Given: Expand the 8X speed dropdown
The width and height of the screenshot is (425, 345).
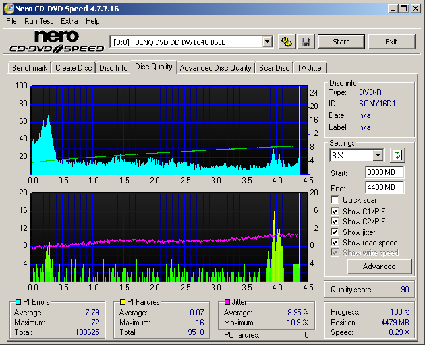Looking at the screenshot, I should click(378, 156).
